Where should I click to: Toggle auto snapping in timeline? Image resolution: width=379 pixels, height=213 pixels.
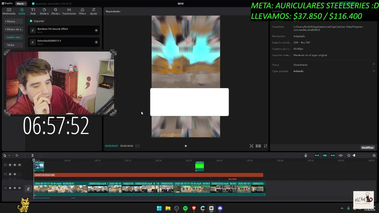325,155
